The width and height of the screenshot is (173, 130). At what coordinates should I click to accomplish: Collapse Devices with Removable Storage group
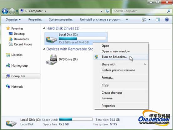click(44, 49)
